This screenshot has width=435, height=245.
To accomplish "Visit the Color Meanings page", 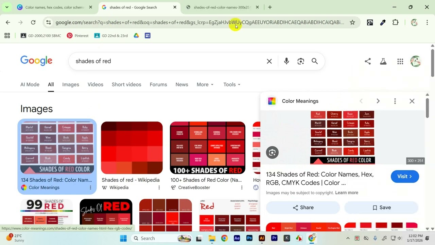I will pos(405,176).
